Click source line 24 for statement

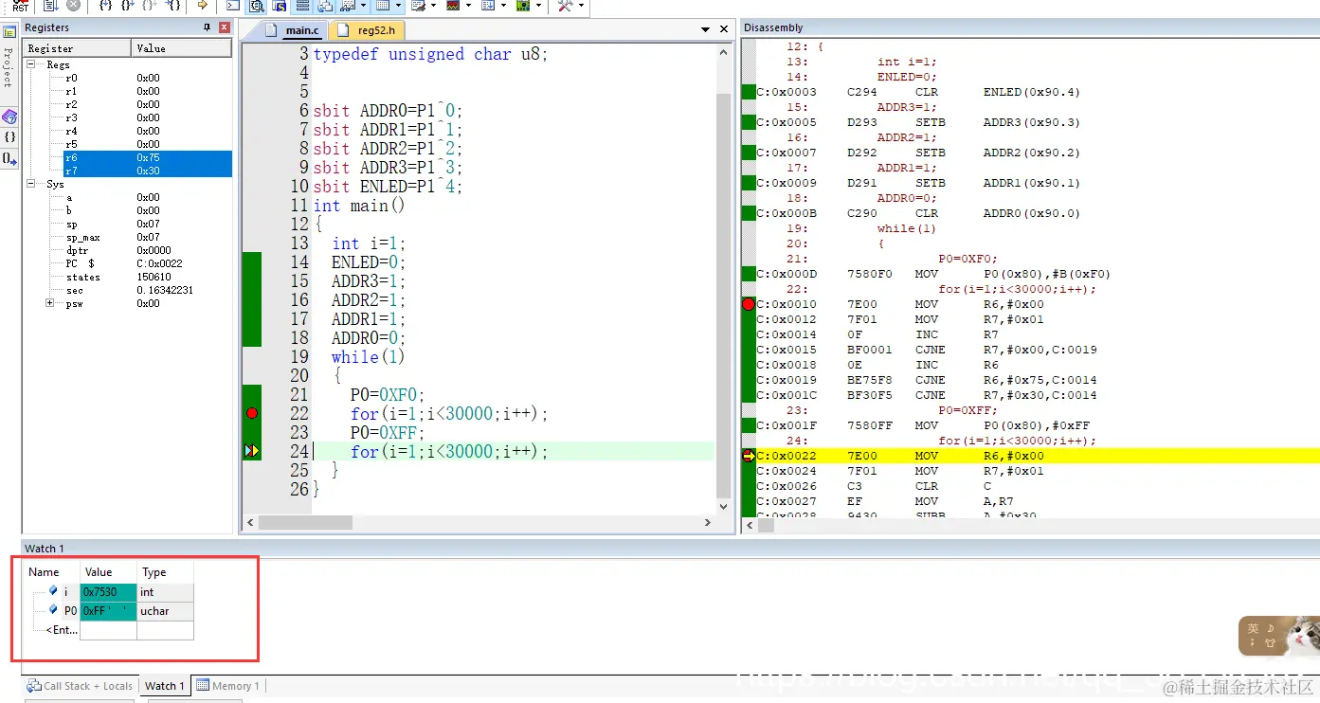[x=449, y=451]
